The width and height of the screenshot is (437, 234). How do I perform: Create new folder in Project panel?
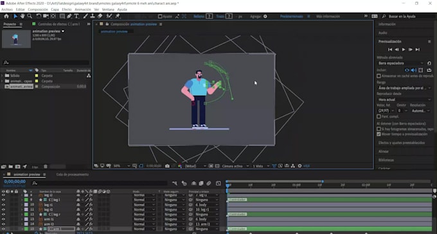[x=10, y=166]
